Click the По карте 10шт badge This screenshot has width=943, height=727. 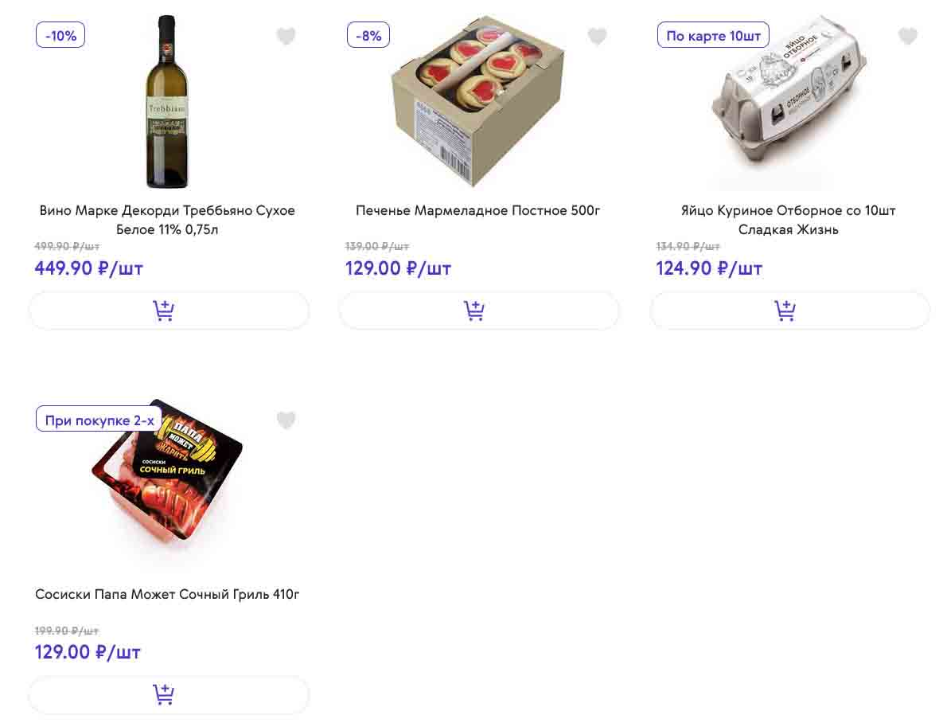point(713,35)
